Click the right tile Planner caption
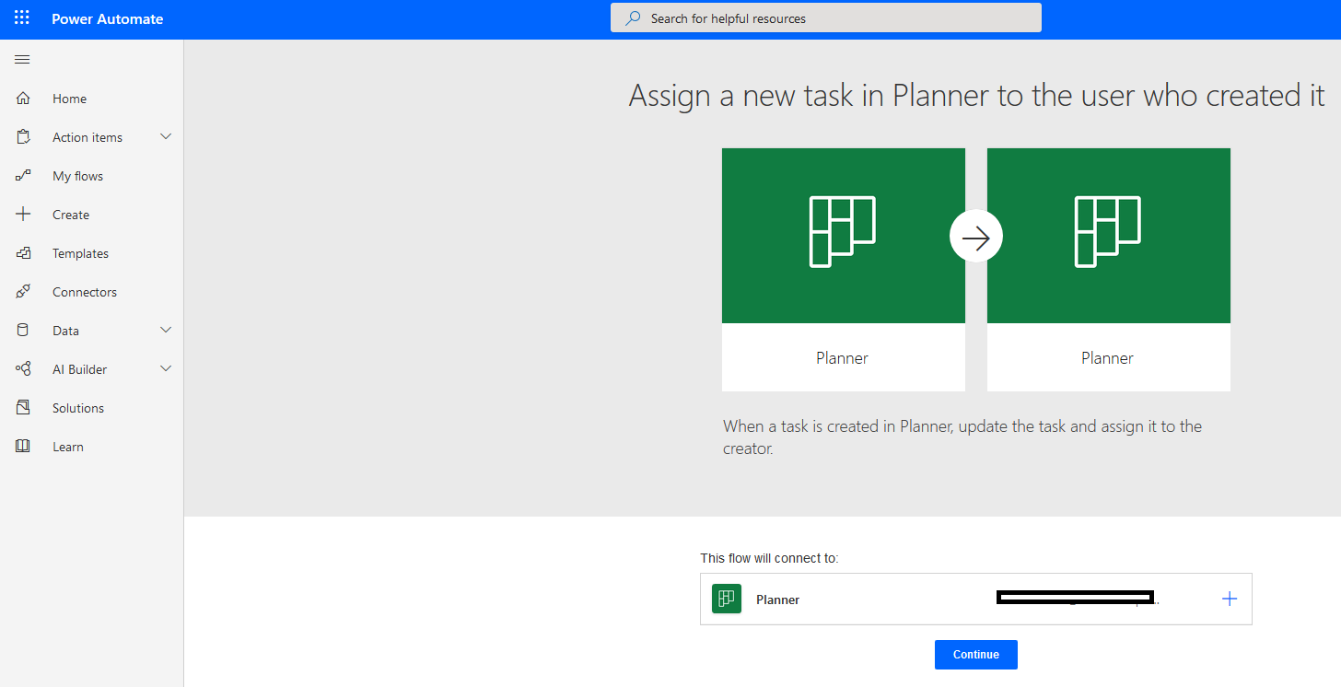1341x687 pixels. click(1107, 358)
